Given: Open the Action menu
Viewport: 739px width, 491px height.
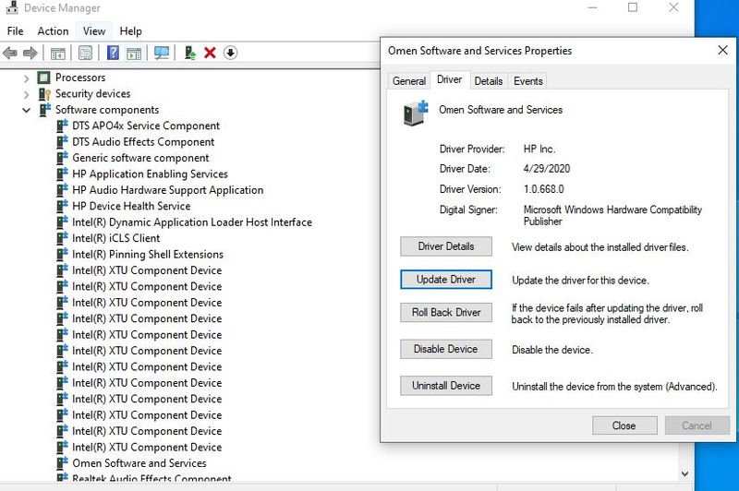Looking at the screenshot, I should point(53,30).
